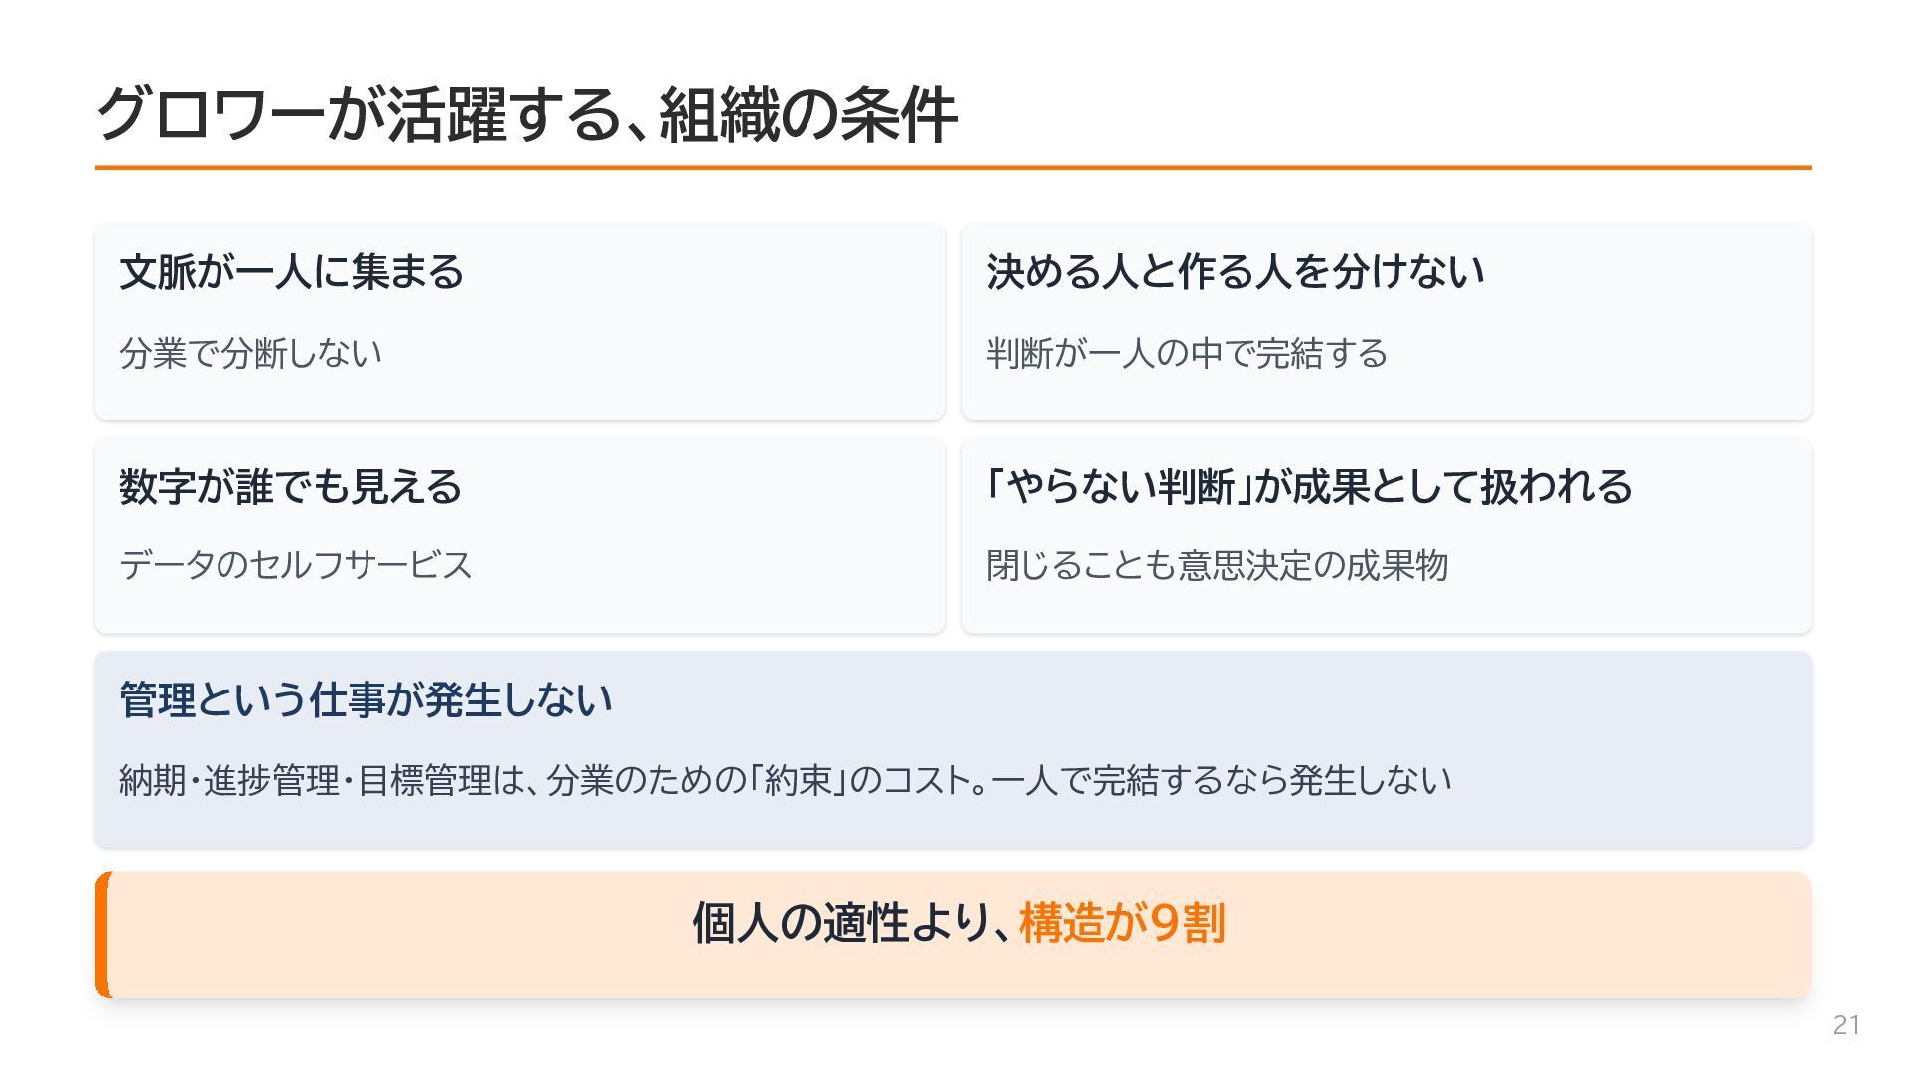Click the orange underline below the title
This screenshot has height=1073, width=1907.
pyautogui.click(x=953, y=168)
